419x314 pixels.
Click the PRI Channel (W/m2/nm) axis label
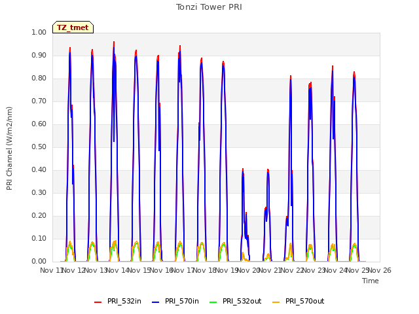(9, 148)
